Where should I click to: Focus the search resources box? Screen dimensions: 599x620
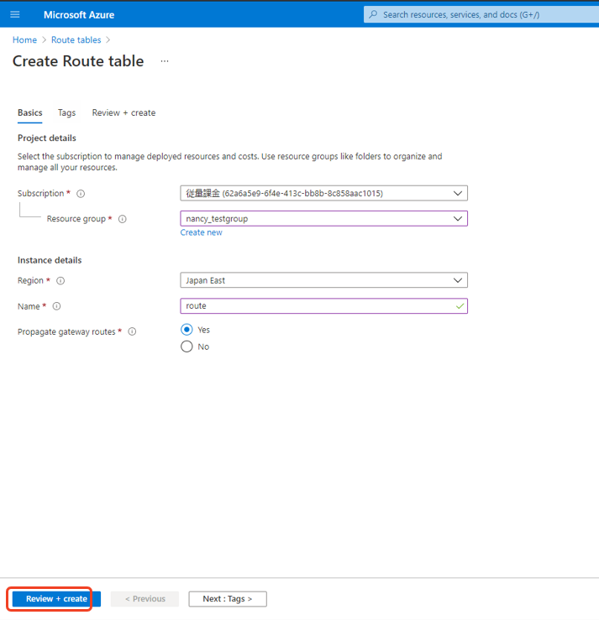click(x=481, y=14)
